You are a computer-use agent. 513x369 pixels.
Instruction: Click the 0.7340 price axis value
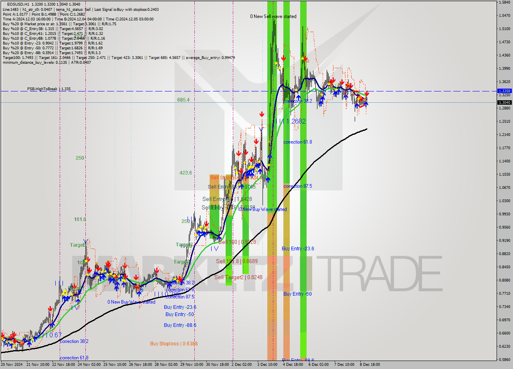point(504,307)
